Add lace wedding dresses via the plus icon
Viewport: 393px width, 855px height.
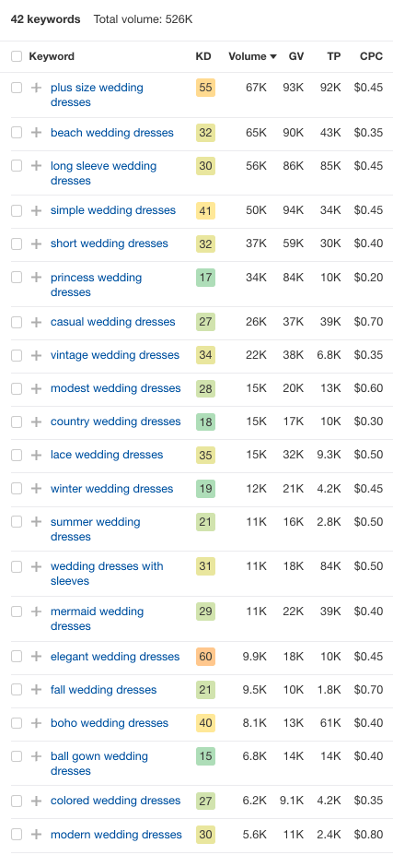point(36,455)
